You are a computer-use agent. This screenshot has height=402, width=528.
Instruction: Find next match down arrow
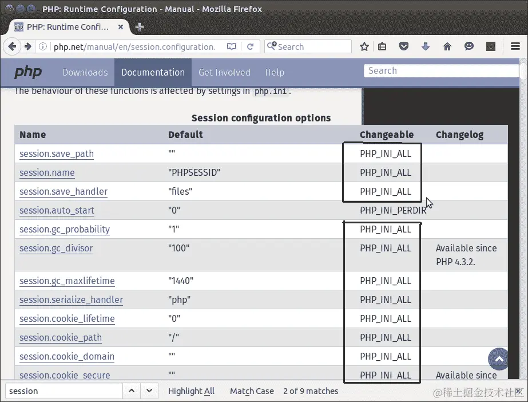coord(149,391)
